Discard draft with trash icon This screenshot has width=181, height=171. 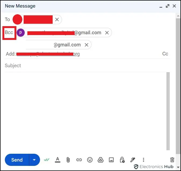172,160
